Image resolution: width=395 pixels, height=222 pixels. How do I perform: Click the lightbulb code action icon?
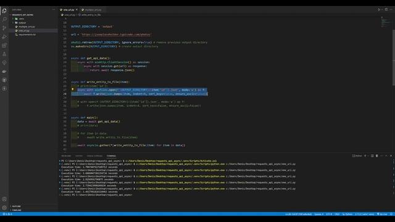73,89
